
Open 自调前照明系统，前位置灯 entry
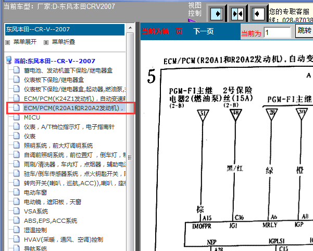[x=74, y=155]
